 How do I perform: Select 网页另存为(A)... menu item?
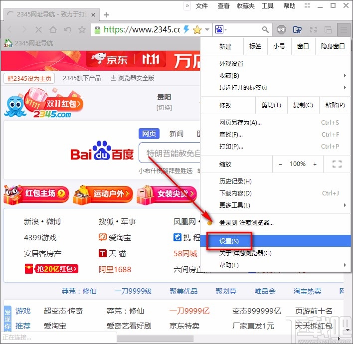tap(275, 123)
